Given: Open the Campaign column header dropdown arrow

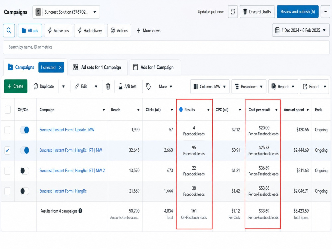Looking at the screenshot, I should point(104,110).
